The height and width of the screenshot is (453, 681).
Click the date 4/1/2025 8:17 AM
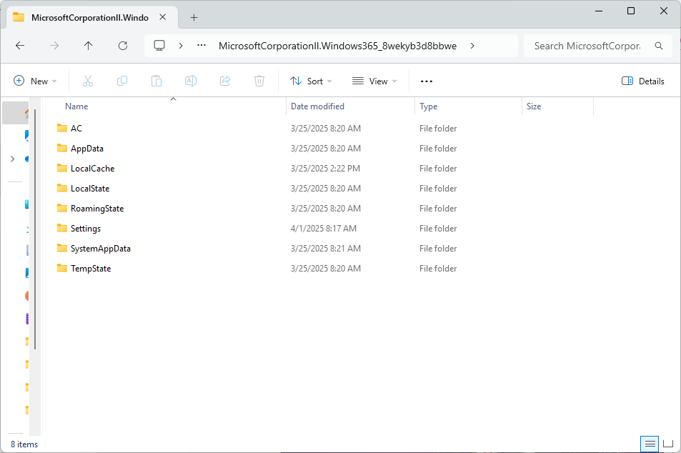tap(324, 229)
